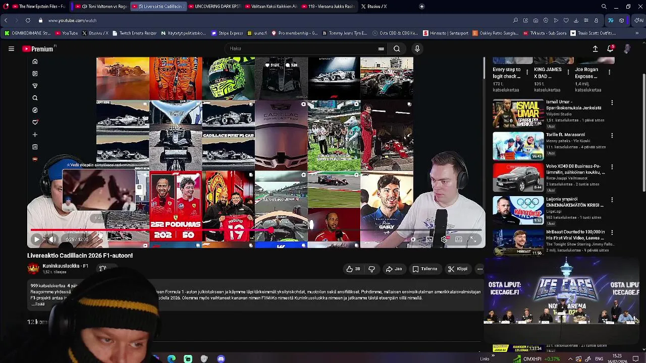Go to YouTube Premium home logo
646x363 pixels.
tap(38, 49)
